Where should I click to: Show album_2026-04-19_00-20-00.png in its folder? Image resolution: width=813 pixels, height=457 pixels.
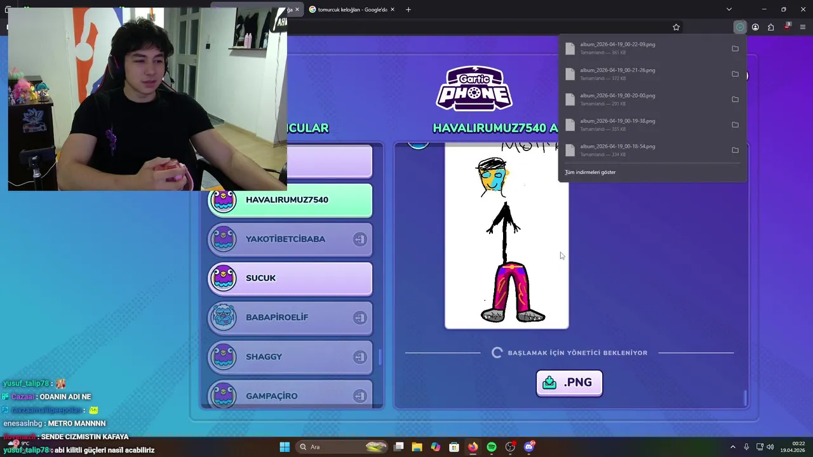pyautogui.click(x=735, y=100)
